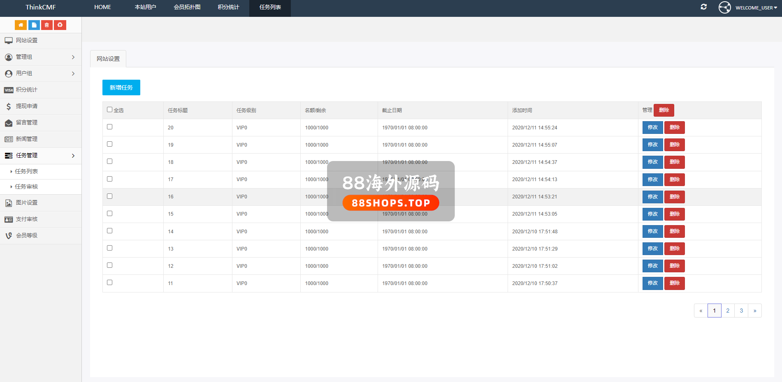Click the red trash icon in sidebar toolbar
Viewport: 782px width, 382px height.
coord(47,25)
